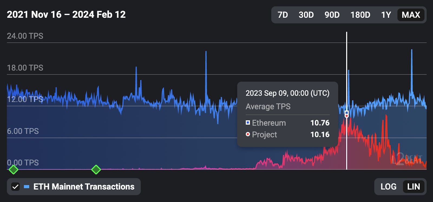Click the second green diamond milestone marker
The width and height of the screenshot is (433, 202).
tap(96, 170)
